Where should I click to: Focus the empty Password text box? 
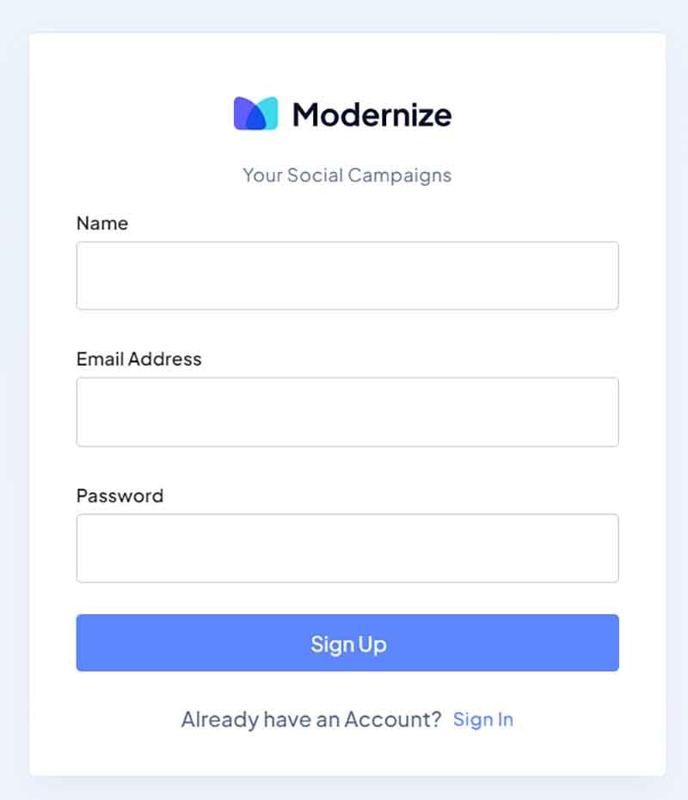pos(347,548)
